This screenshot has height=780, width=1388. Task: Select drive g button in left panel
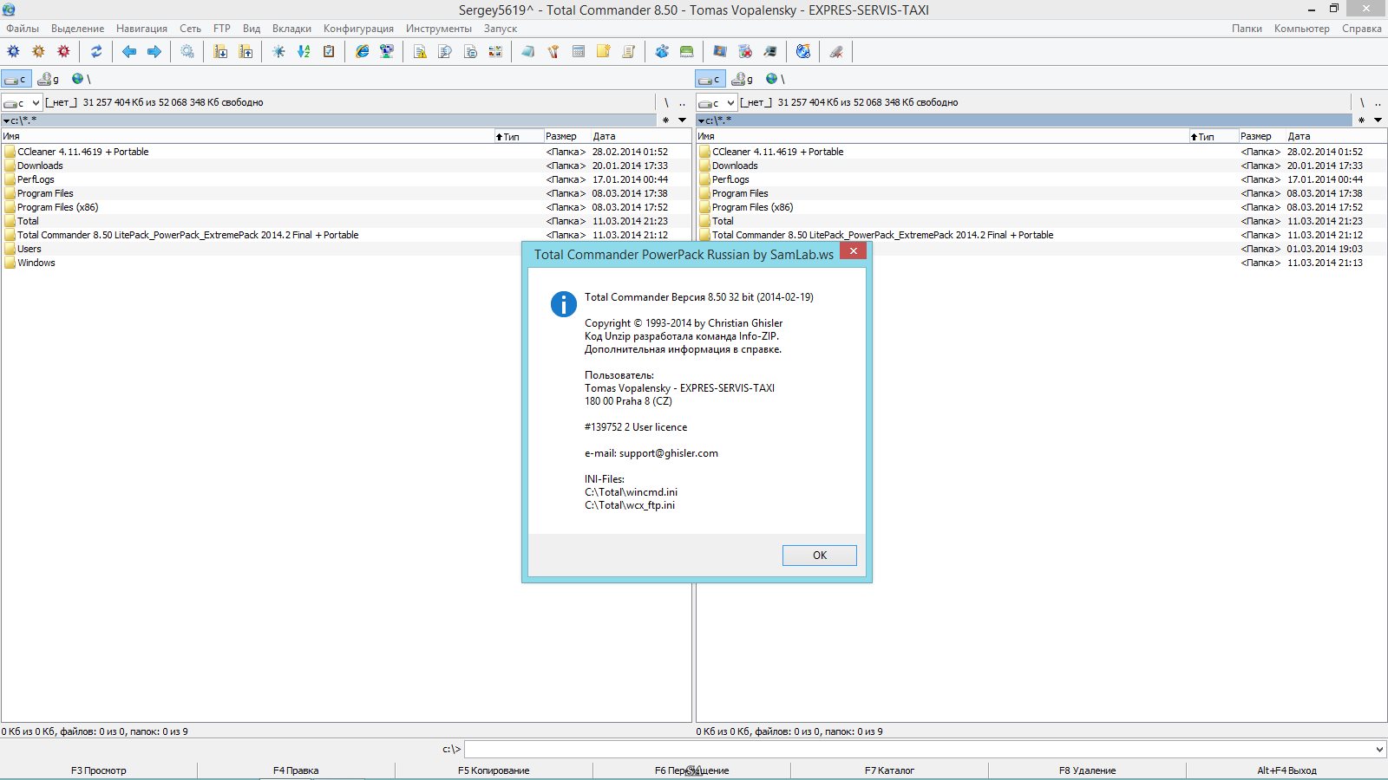(x=49, y=79)
